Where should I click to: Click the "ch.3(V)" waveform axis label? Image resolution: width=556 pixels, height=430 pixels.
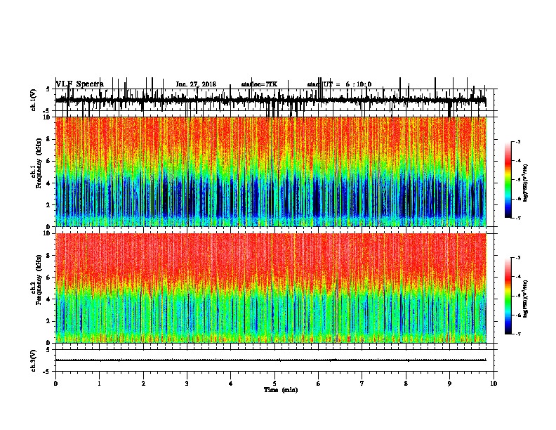coord(34,360)
